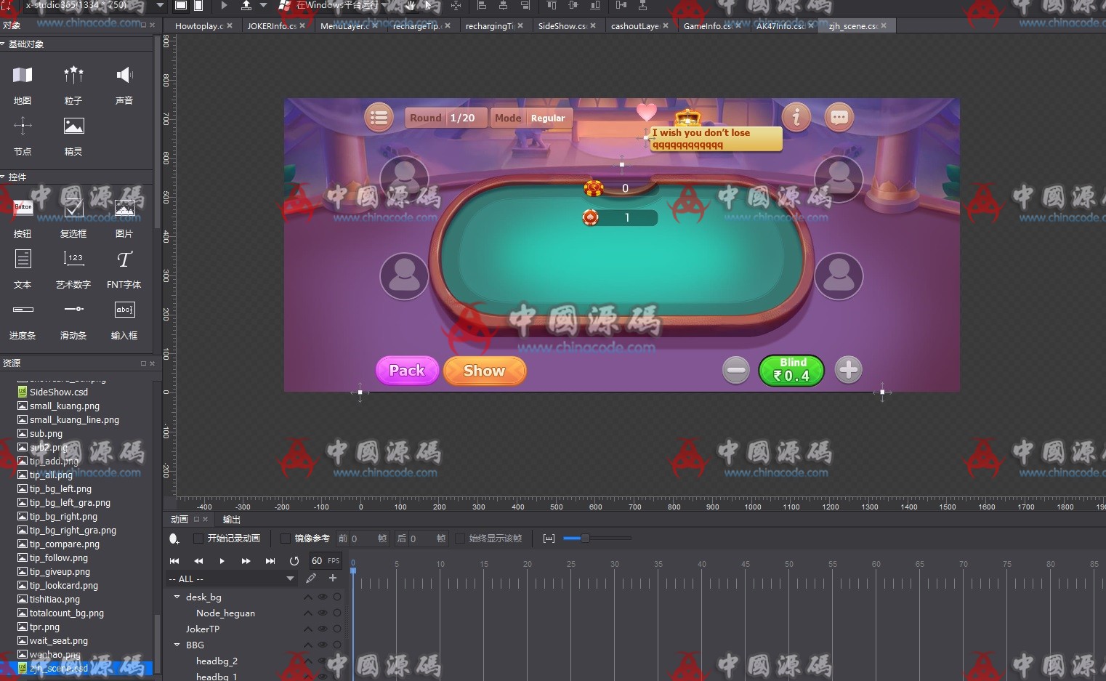Select the 图片 (image) widget icon
The height and width of the screenshot is (681, 1106).
[124, 208]
